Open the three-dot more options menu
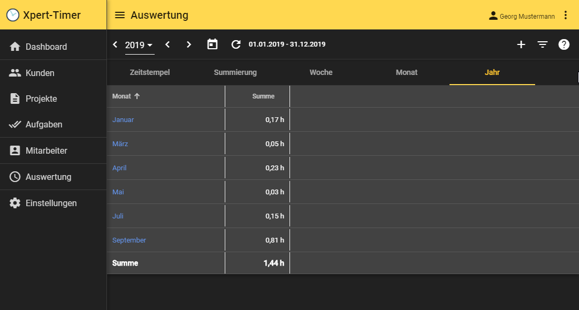The image size is (579, 310). (566, 16)
